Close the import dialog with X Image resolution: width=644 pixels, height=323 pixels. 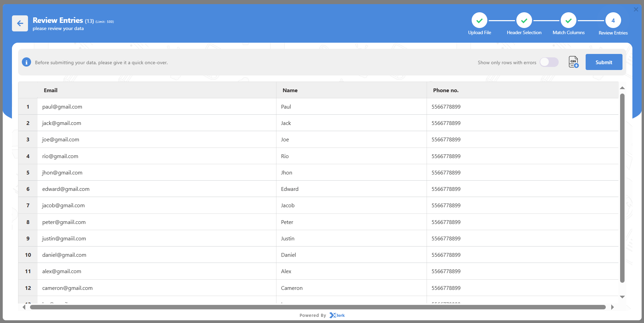(636, 10)
